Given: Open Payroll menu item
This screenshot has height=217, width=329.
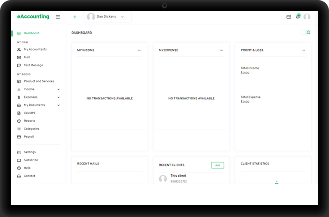Looking at the screenshot, I should (x=29, y=137).
